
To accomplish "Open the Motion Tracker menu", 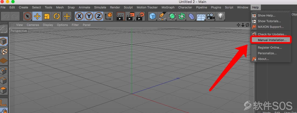I will (147, 7).
